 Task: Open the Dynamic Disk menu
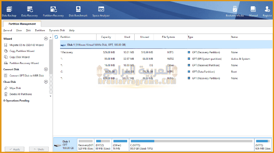tap(57, 30)
